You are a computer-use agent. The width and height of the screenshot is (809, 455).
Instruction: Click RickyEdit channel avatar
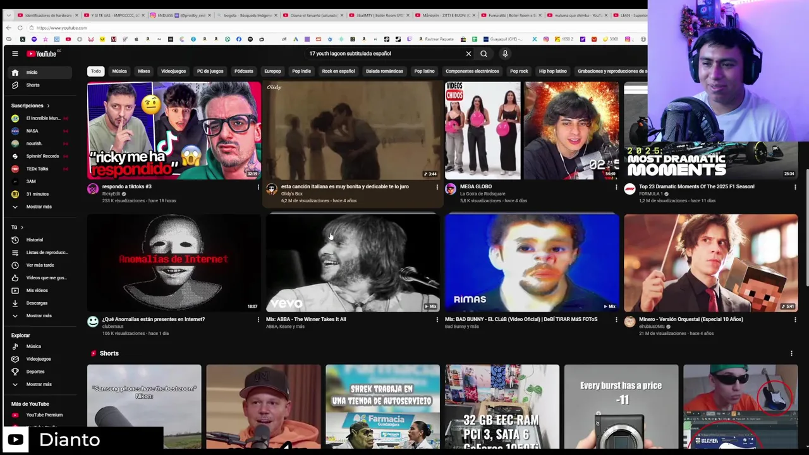click(93, 189)
